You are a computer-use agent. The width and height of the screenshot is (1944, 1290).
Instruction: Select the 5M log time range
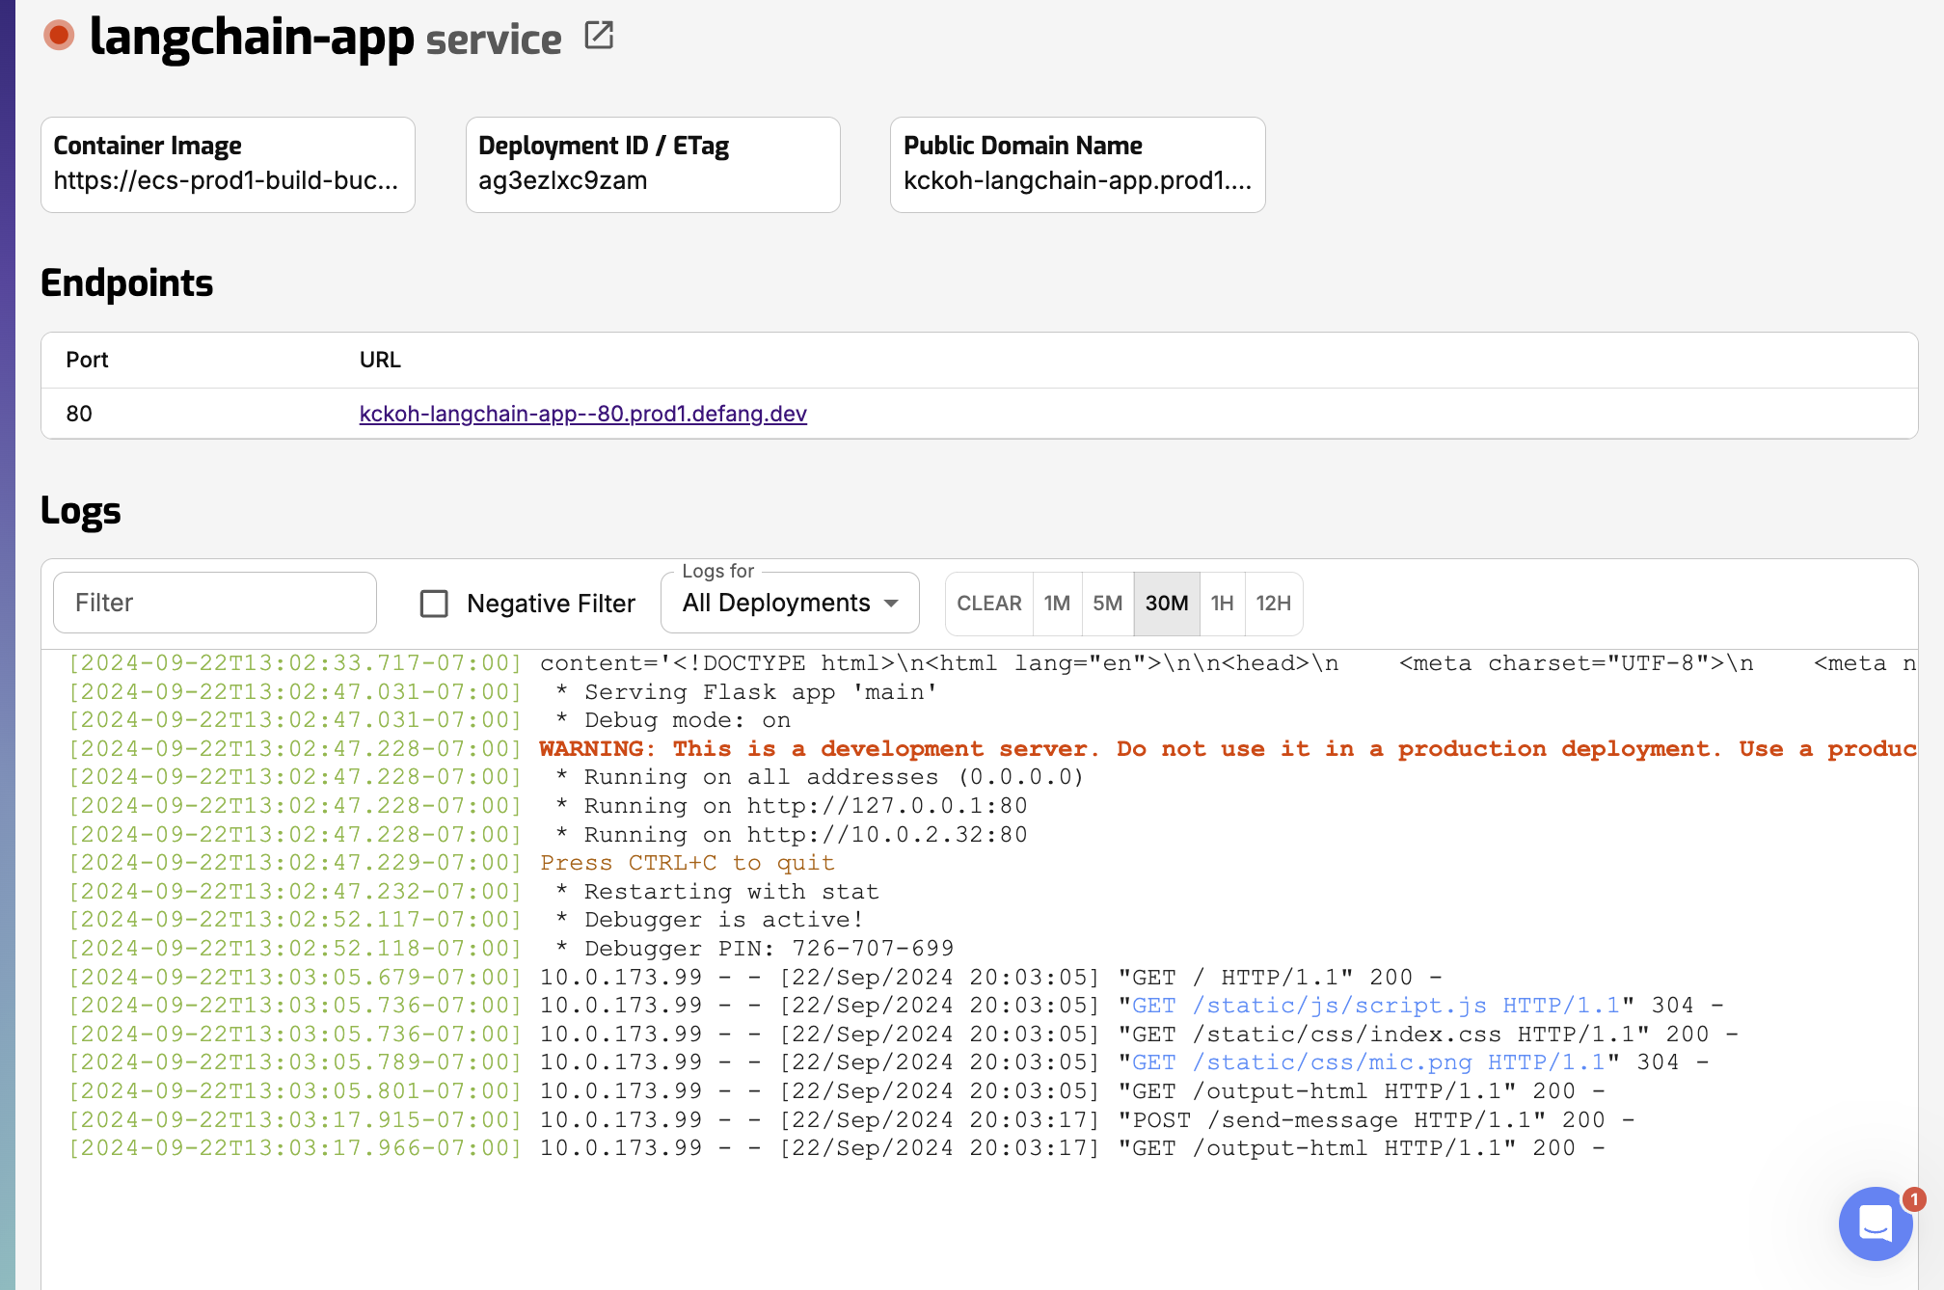1107,604
